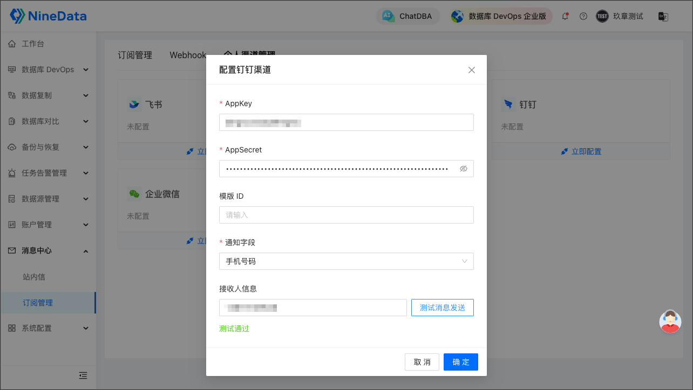Click 立即配置 link under 钉钉
693x390 pixels.
point(581,151)
